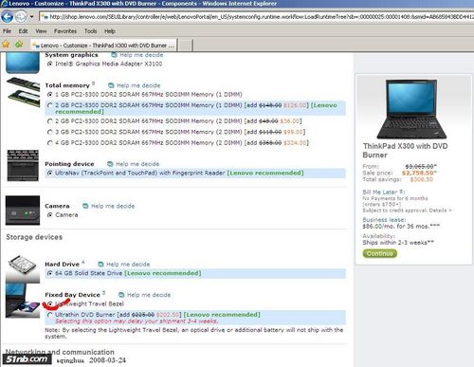Click the green Continue button
Viewport: 474px width, 367px height.
click(x=379, y=253)
